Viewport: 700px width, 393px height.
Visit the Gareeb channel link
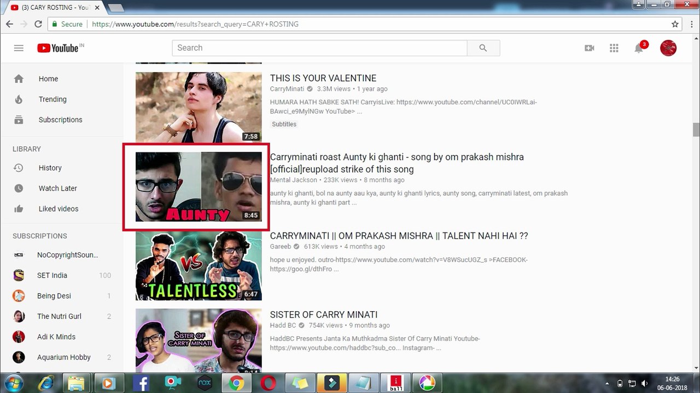281,247
